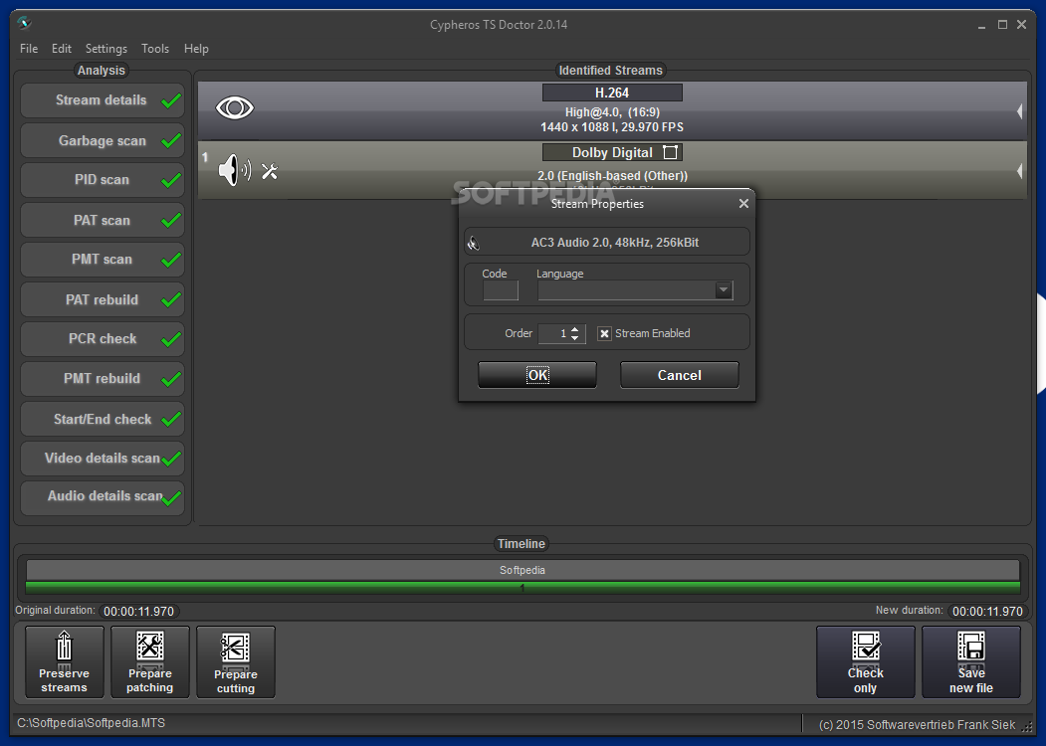Click the Prepare patching button
The width and height of the screenshot is (1046, 746).
149,662
